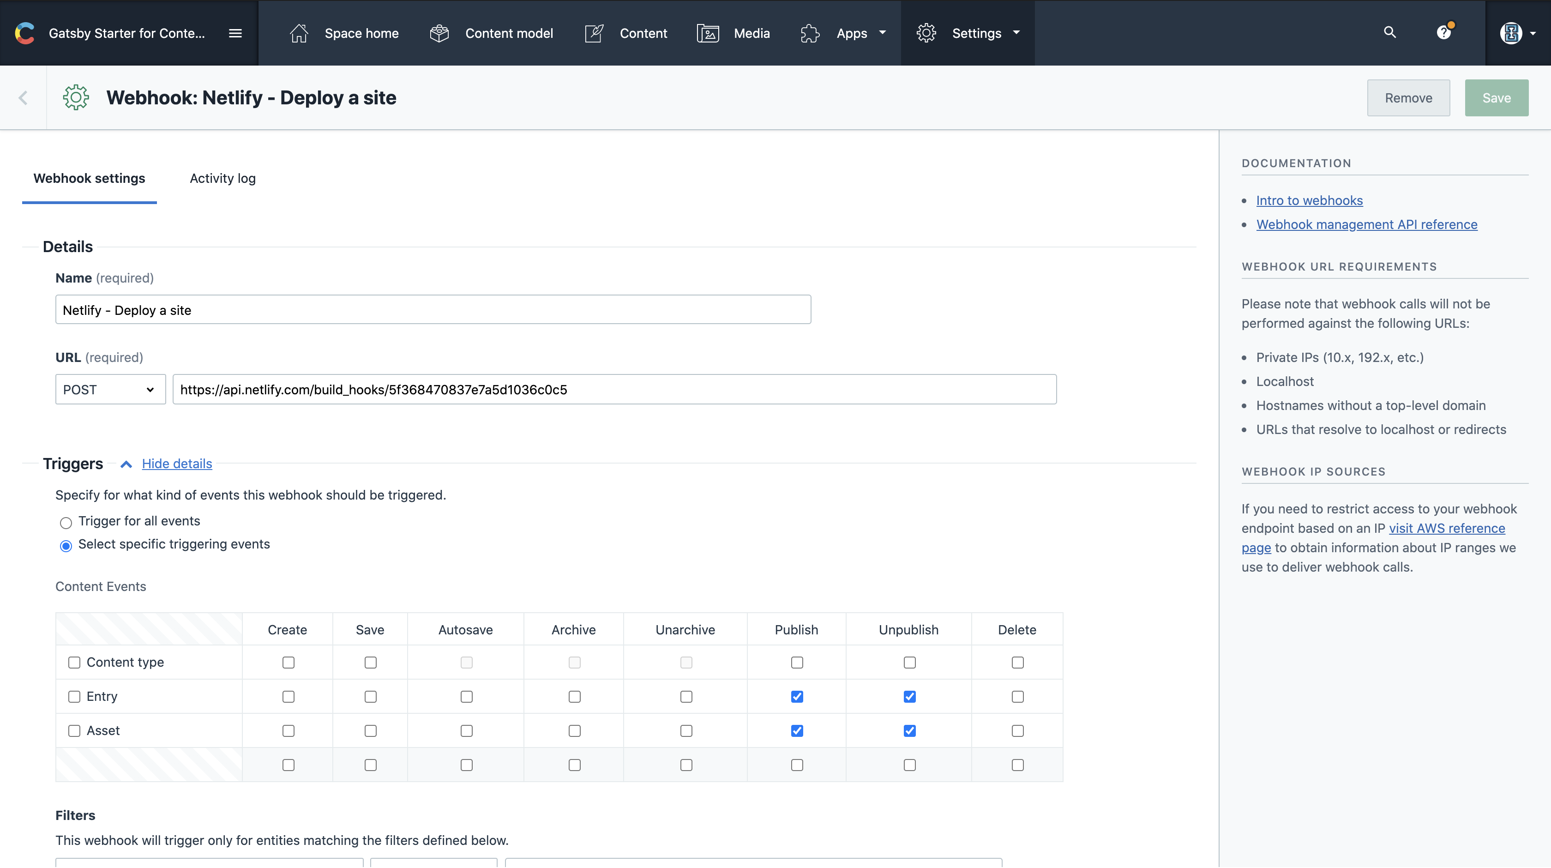The width and height of the screenshot is (1551, 868).
Task: Collapse Triggers using the up chevron icon
Action: click(x=126, y=464)
